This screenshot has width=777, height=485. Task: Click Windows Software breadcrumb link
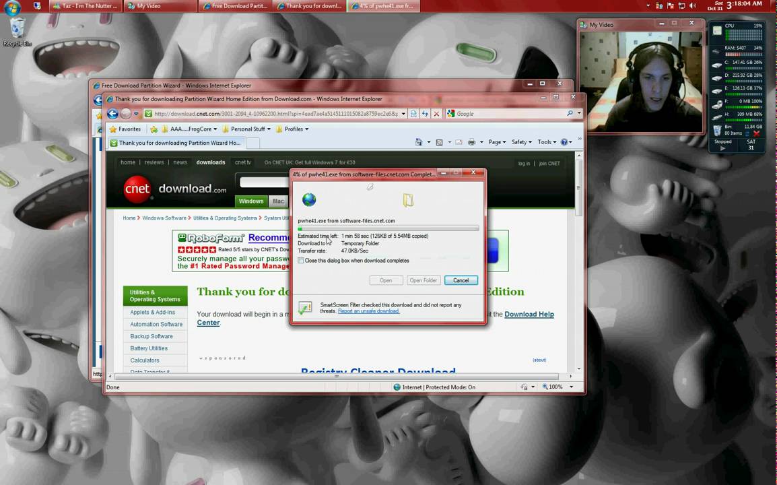(x=164, y=218)
